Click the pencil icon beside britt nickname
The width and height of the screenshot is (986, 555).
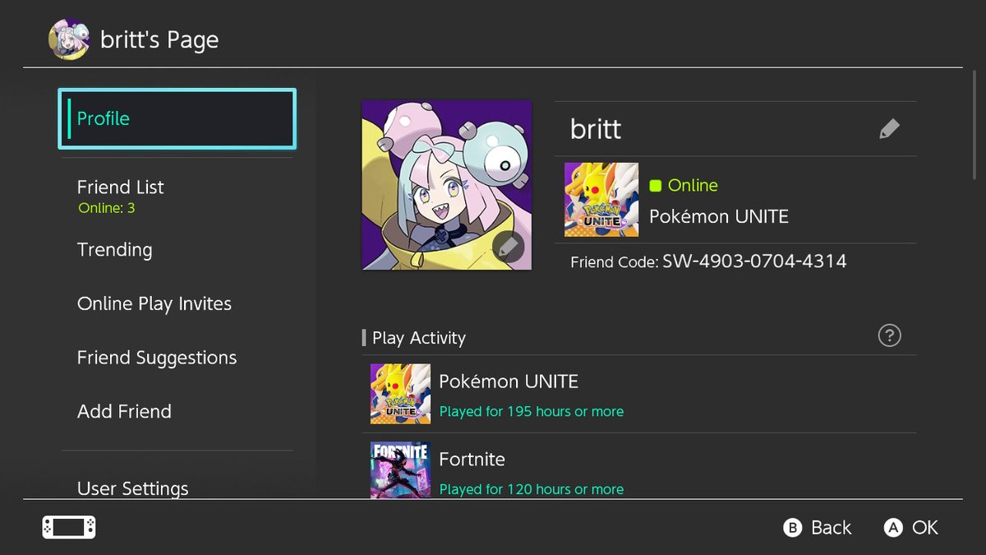[889, 129]
